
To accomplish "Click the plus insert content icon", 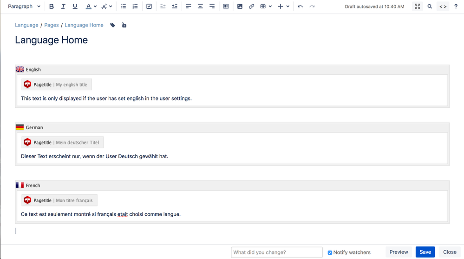I will click(x=280, y=6).
